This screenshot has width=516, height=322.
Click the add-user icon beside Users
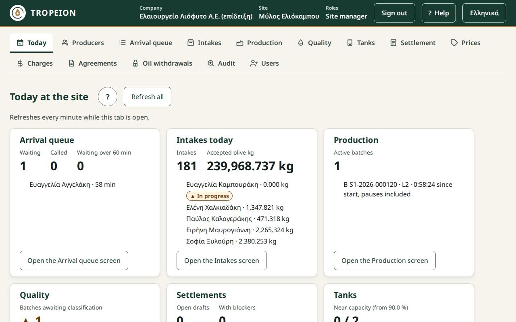click(254, 63)
